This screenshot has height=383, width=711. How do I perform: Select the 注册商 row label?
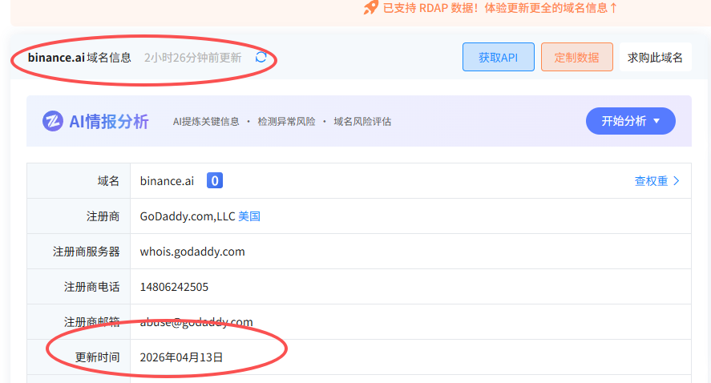[103, 216]
